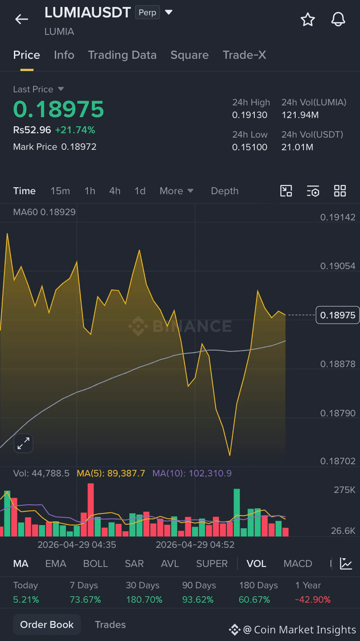The image size is (360, 641).
Task: Open the Trading Data tab
Action: 122,55
